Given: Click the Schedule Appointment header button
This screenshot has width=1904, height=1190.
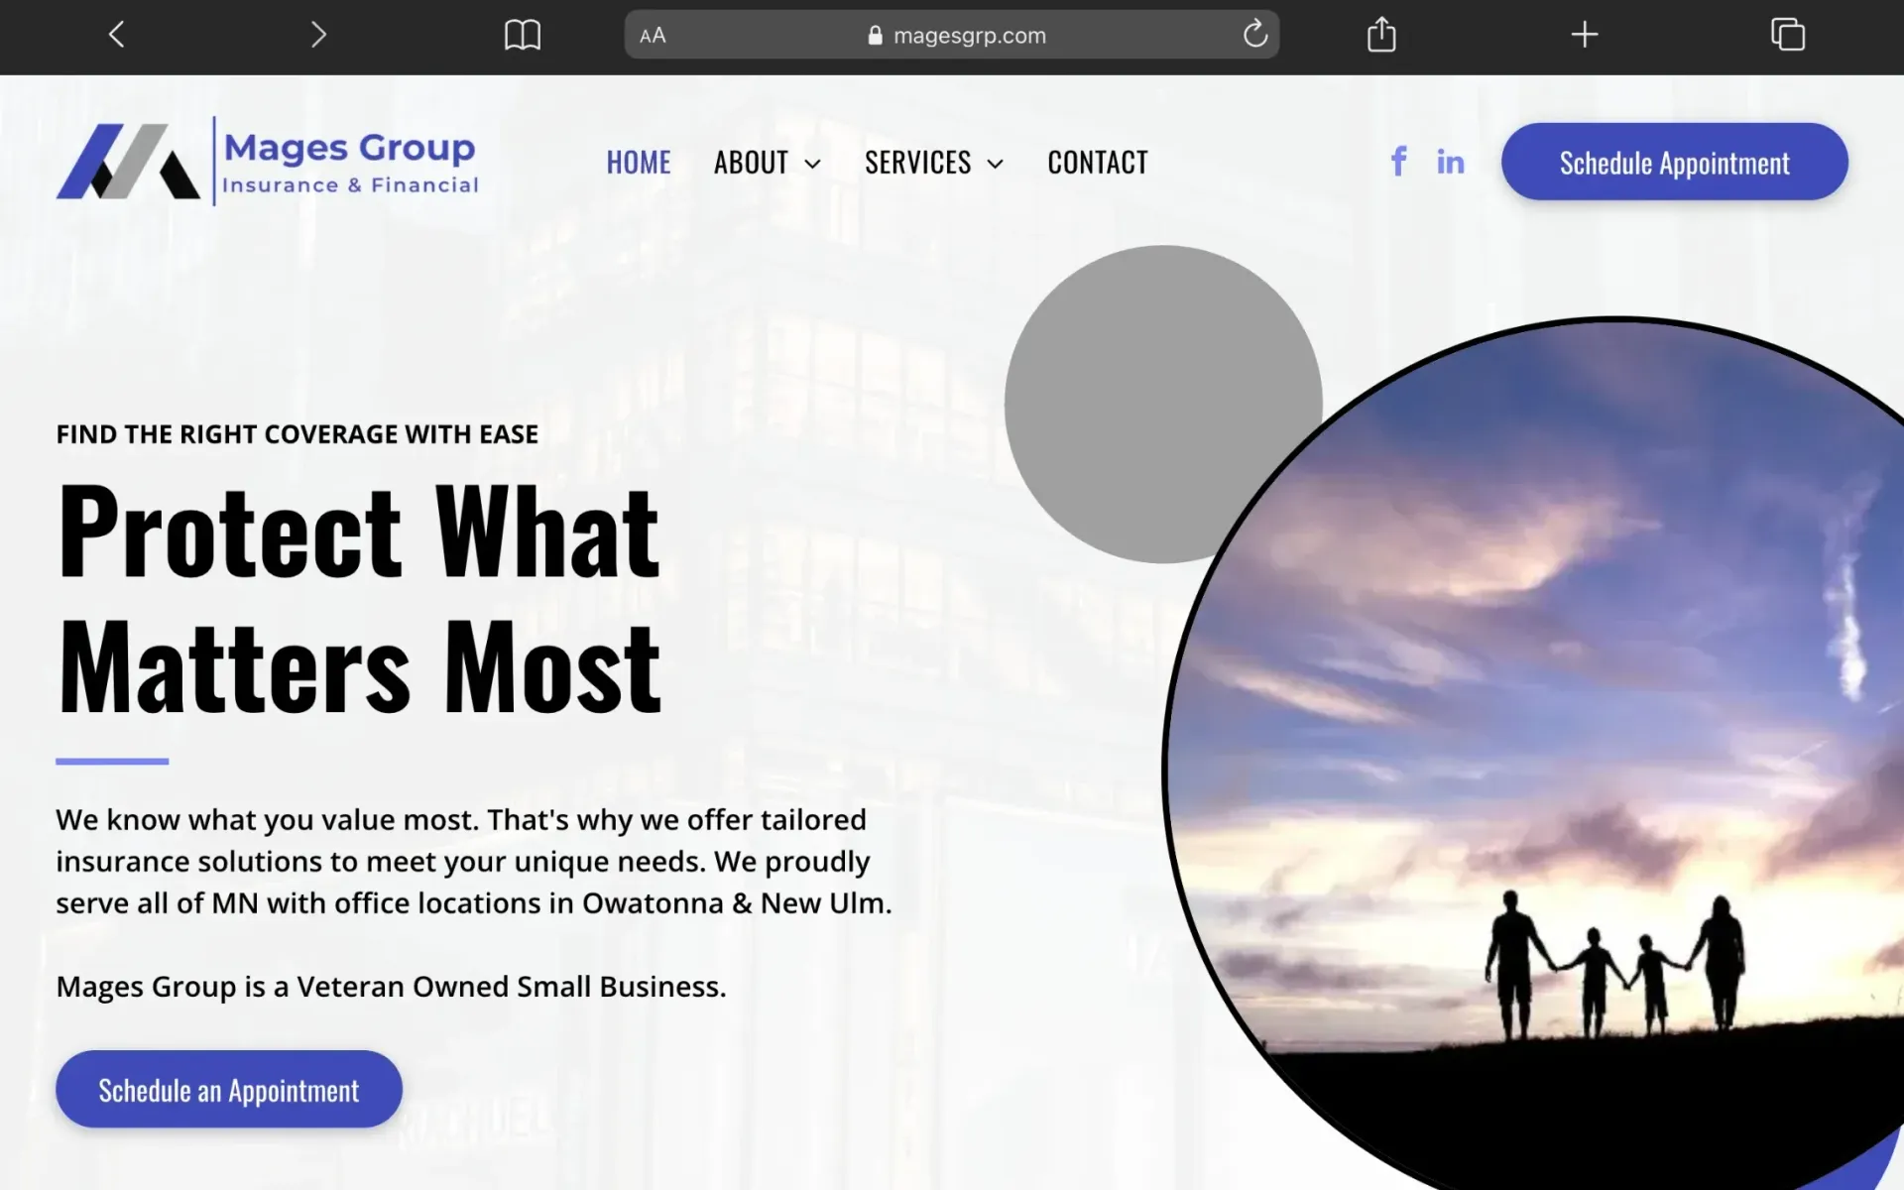Looking at the screenshot, I should click(1673, 162).
